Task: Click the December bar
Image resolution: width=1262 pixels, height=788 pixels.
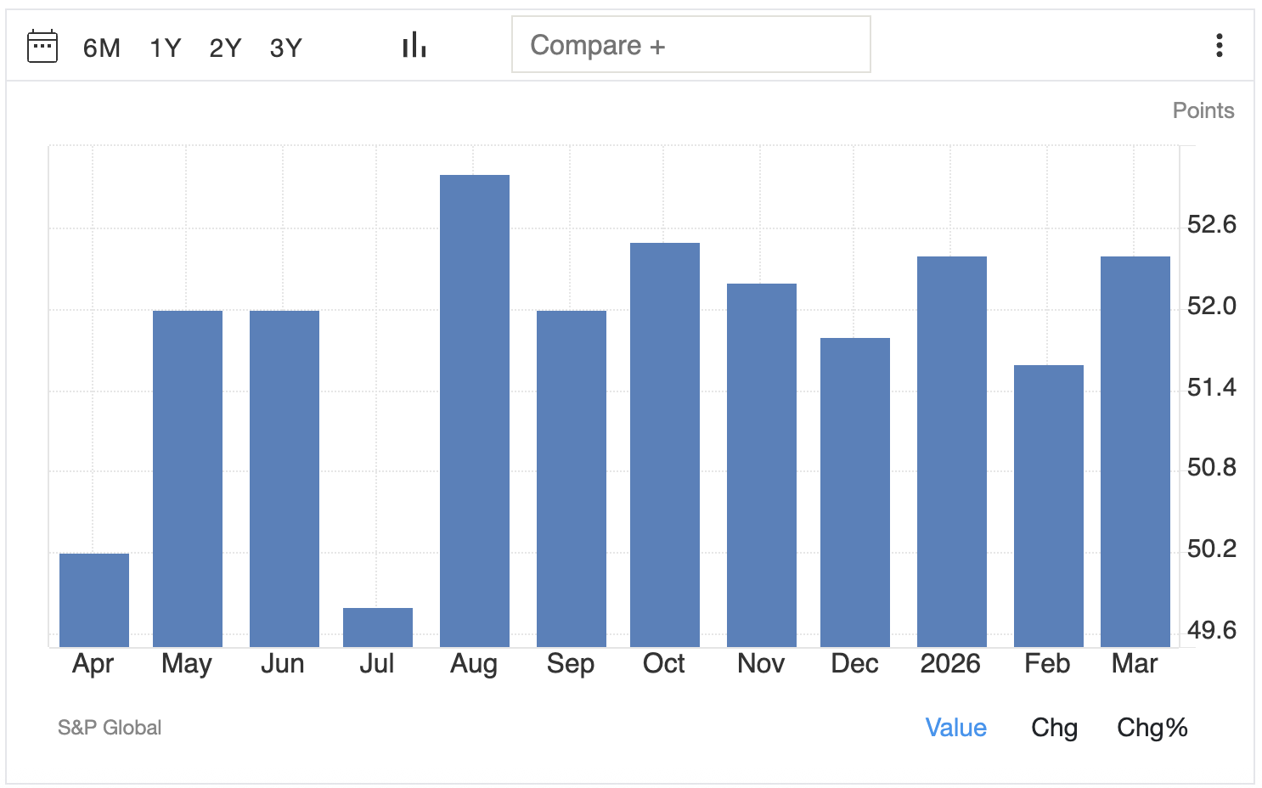Action: pos(855,492)
